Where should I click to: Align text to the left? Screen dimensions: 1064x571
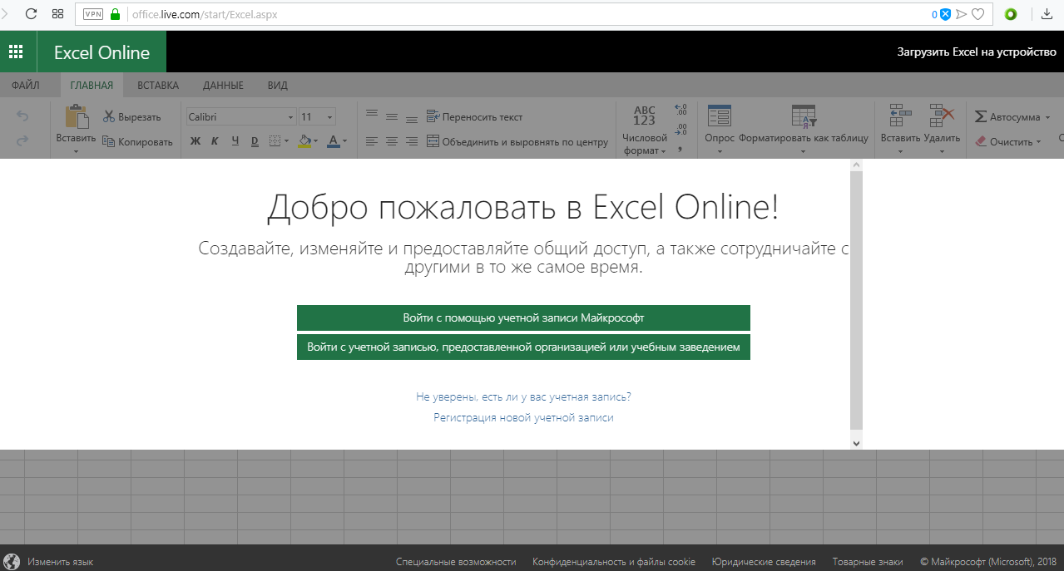pyautogui.click(x=372, y=142)
